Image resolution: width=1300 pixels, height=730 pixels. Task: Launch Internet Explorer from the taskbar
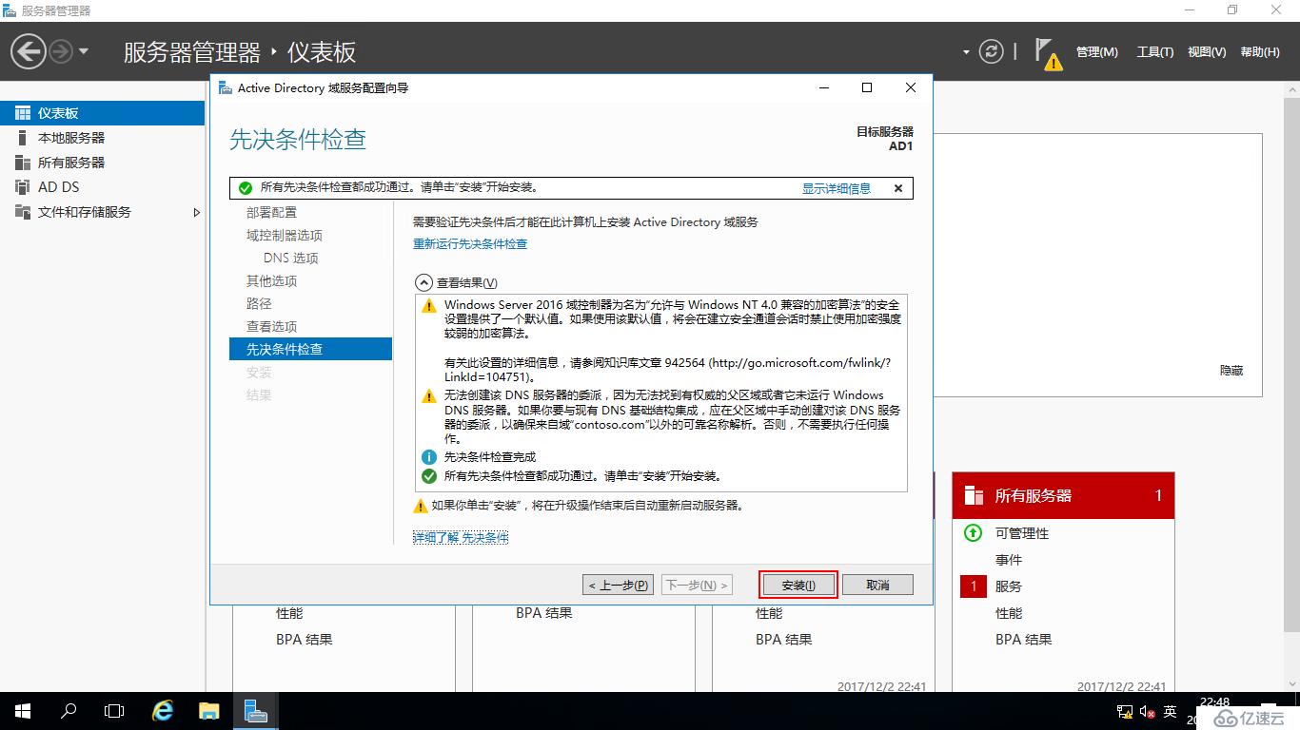[163, 711]
